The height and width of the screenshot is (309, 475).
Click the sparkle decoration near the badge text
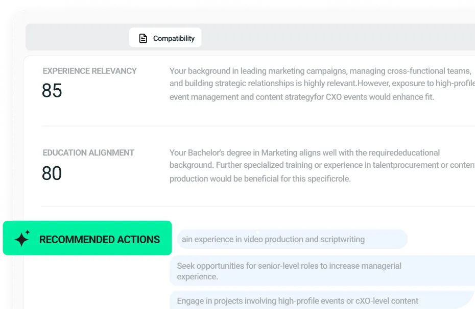pos(21,239)
